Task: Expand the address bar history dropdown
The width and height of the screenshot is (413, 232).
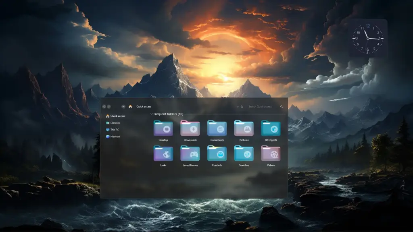Action: pos(238,107)
